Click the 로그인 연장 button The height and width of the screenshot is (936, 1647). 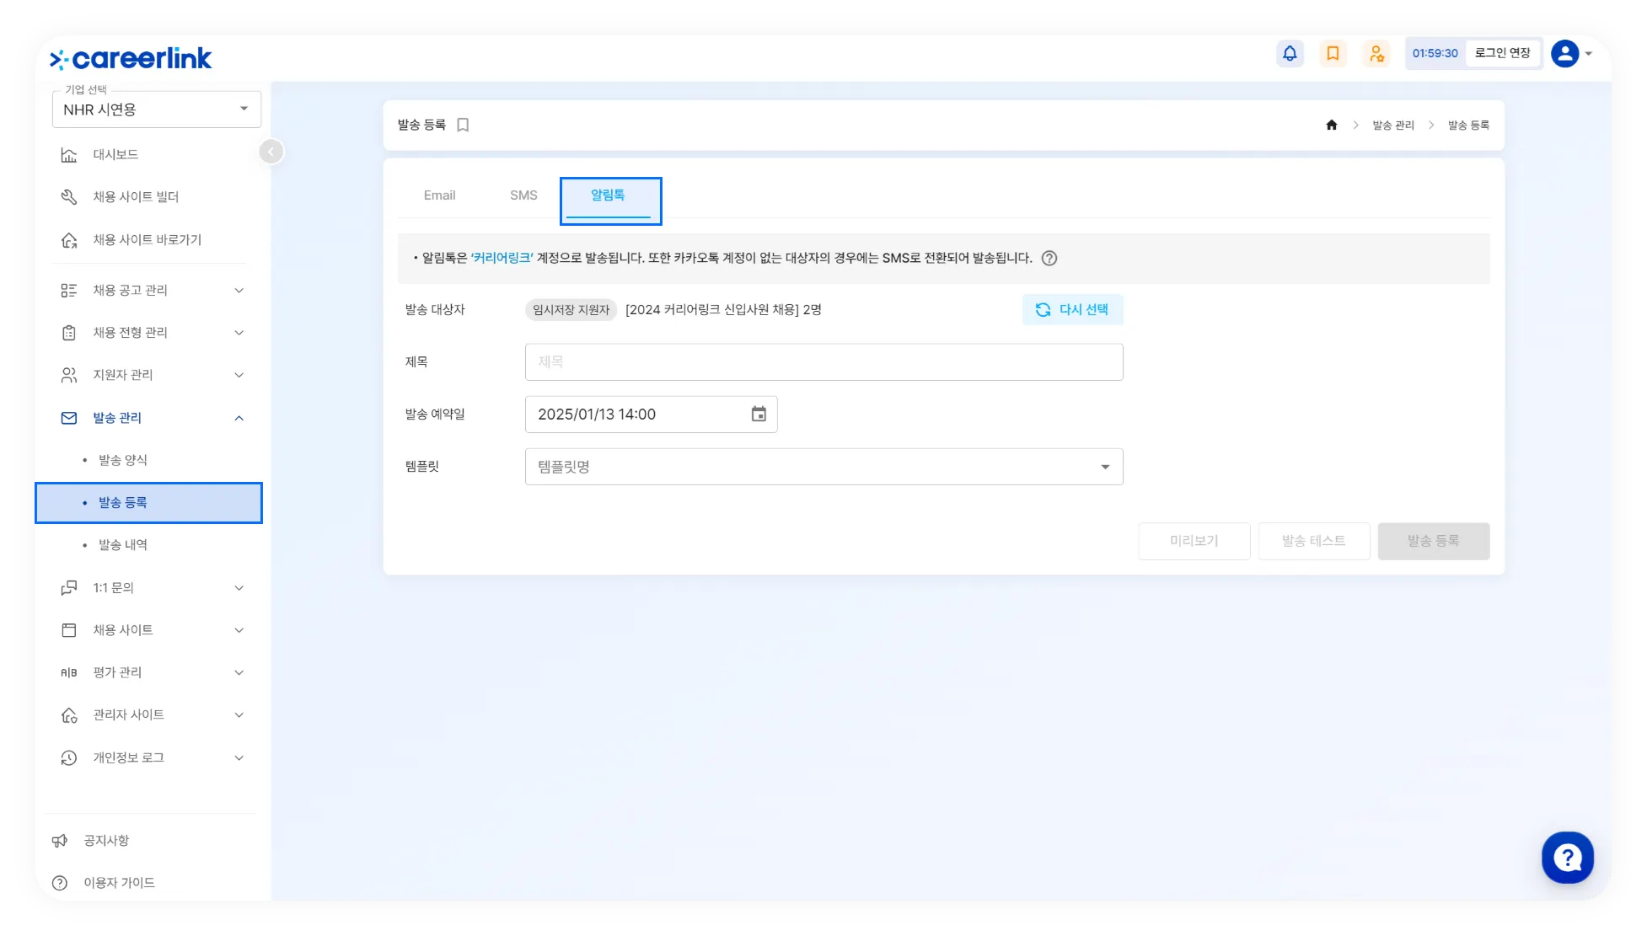[1502, 53]
